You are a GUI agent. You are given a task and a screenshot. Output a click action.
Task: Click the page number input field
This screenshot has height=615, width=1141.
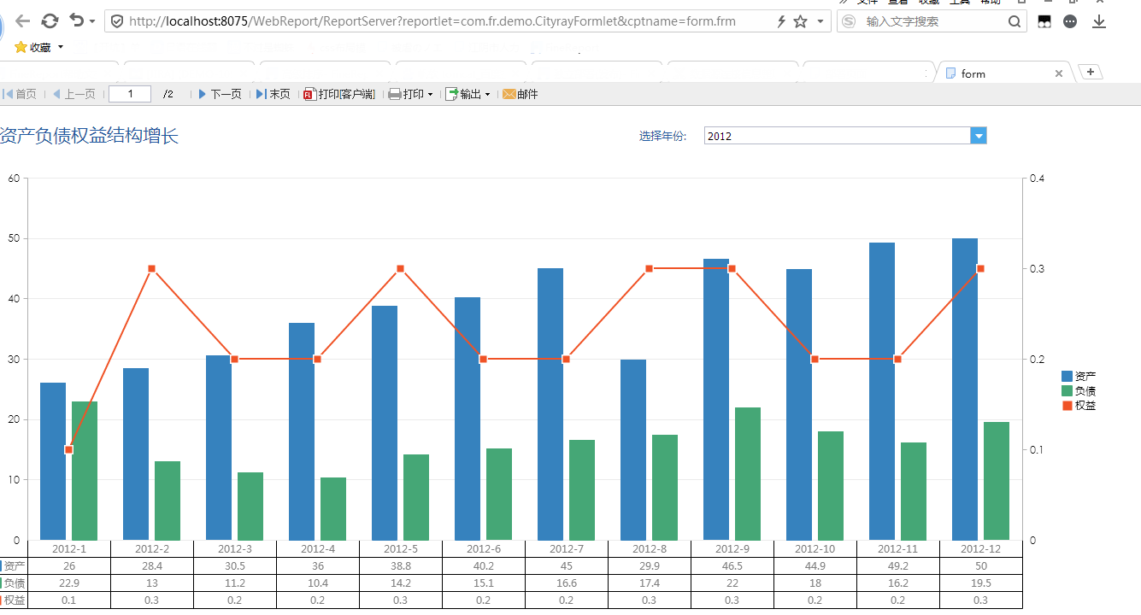click(130, 94)
